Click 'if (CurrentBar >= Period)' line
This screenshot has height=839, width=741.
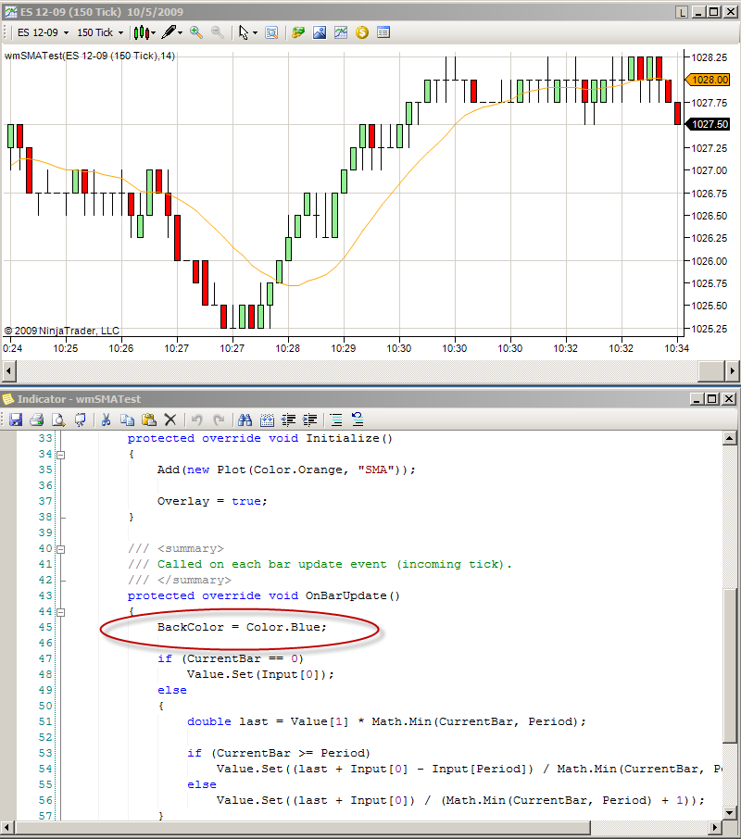pyautogui.click(x=279, y=753)
